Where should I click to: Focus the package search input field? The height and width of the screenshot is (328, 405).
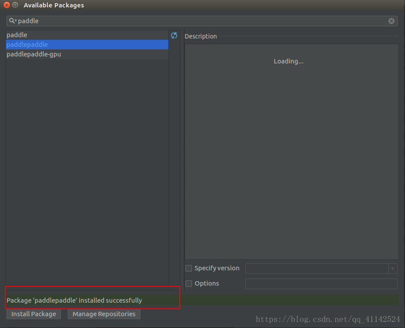point(202,21)
